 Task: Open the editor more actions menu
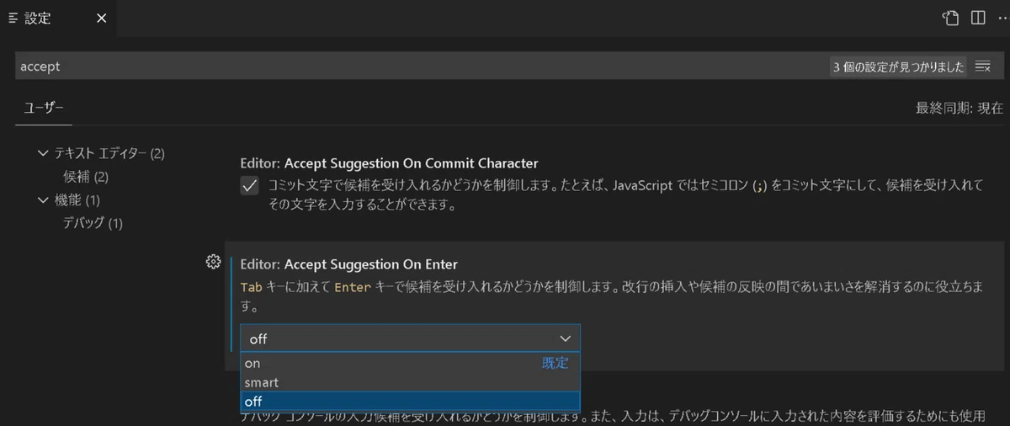pos(1002,18)
